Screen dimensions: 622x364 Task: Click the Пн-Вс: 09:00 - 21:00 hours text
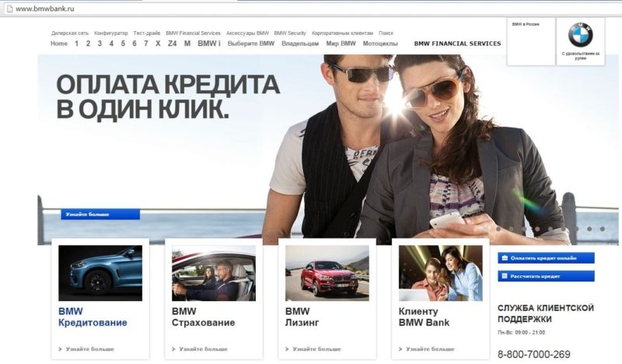(x=521, y=333)
